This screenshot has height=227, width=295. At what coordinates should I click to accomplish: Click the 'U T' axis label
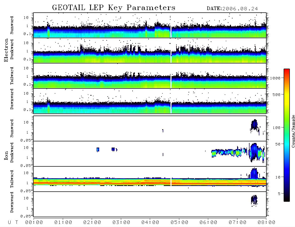(x=13, y=223)
